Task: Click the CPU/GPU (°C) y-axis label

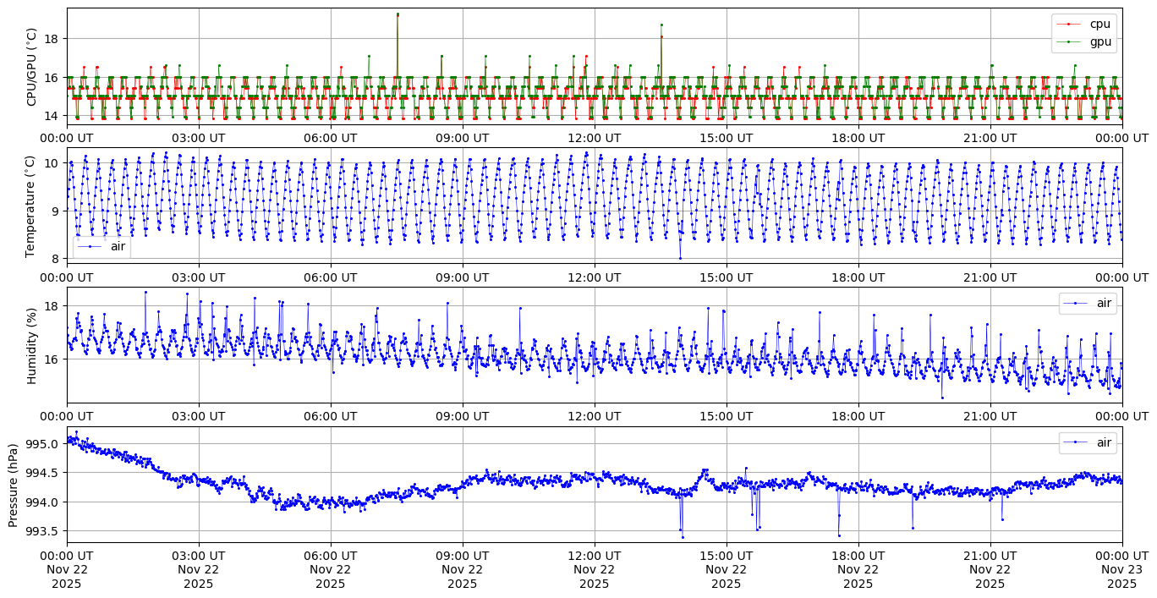Action: click(31, 67)
